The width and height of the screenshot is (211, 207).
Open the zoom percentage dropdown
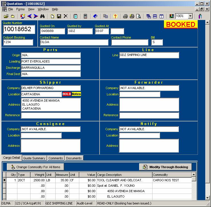point(190,16)
